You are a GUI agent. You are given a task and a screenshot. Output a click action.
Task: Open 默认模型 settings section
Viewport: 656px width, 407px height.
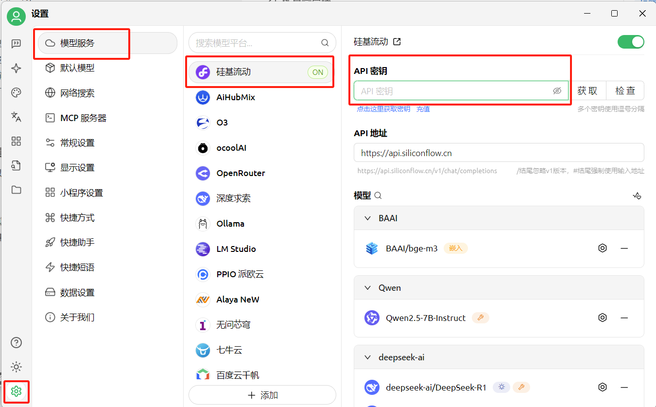[x=107, y=68]
